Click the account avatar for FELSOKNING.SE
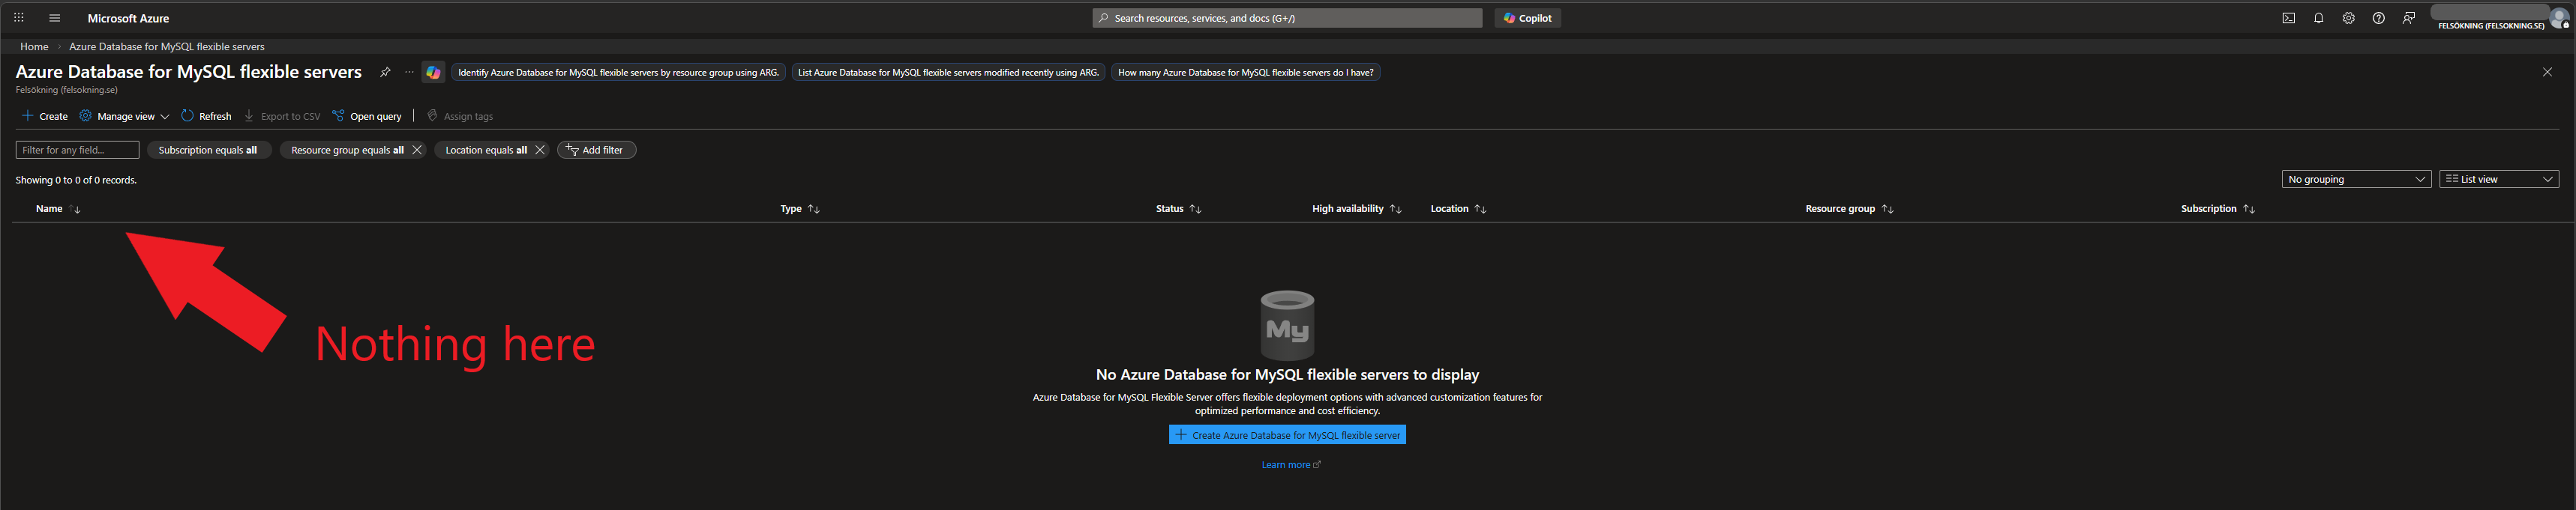Viewport: 2576px width, 510px height. pos(2559,17)
